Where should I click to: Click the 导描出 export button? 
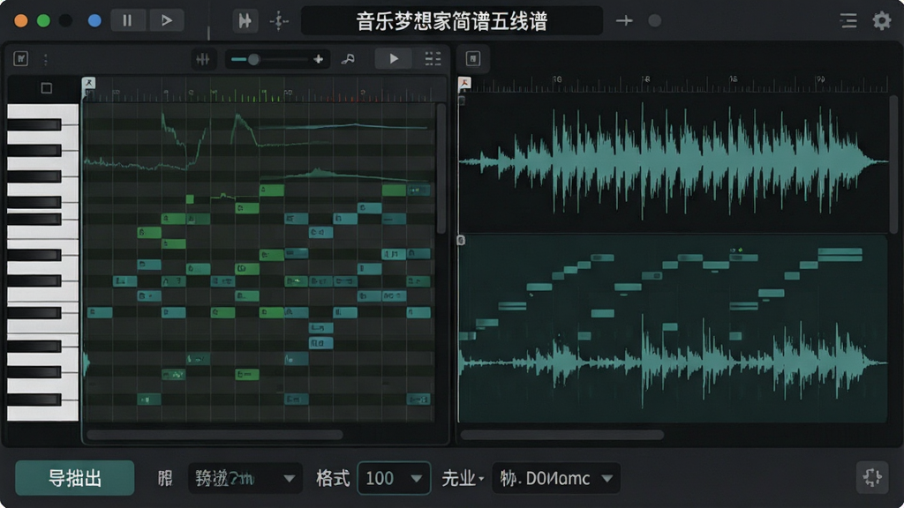pos(74,478)
